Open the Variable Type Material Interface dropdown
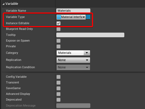145x109 pixels. click(71, 17)
